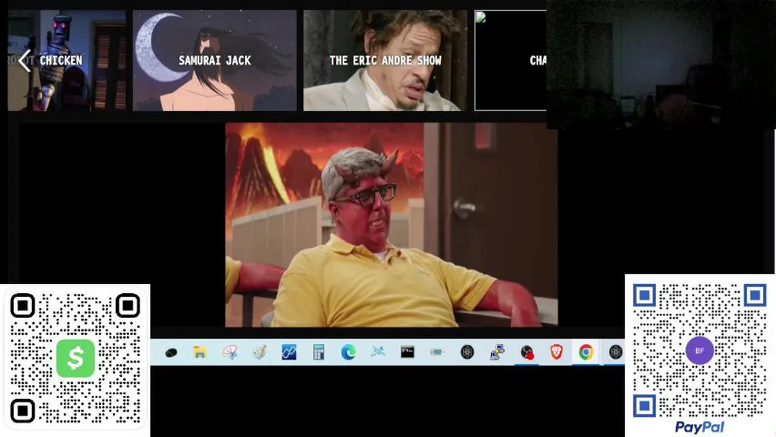The height and width of the screenshot is (437, 776).
Task: Open the Brave browser taskbar icon
Action: pos(556,352)
